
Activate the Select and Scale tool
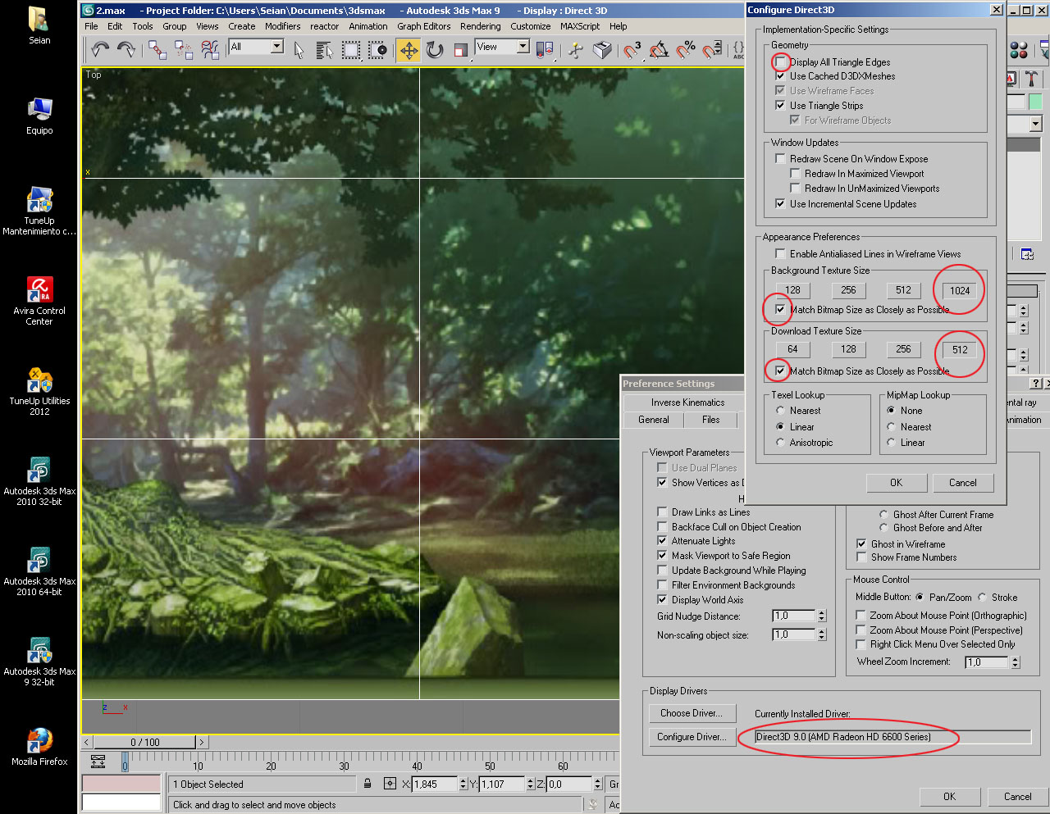[461, 50]
